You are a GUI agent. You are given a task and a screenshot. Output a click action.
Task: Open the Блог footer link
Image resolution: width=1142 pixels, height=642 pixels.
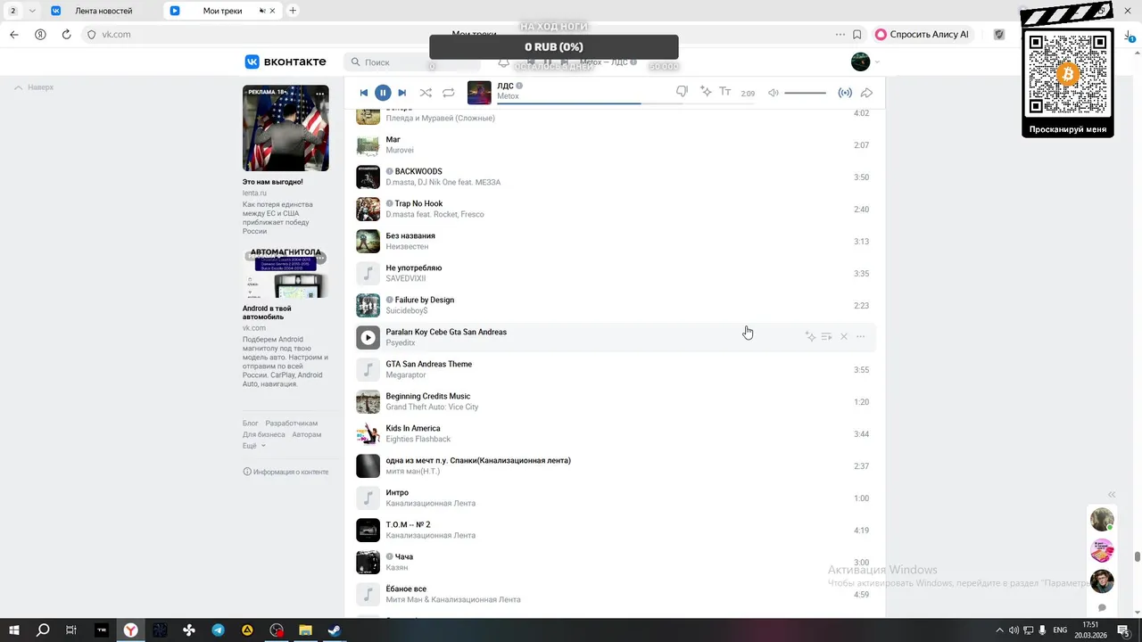250,424
